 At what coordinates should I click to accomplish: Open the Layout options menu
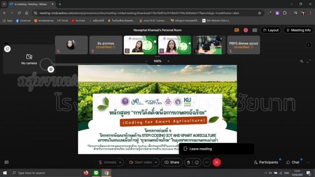pos(271,30)
